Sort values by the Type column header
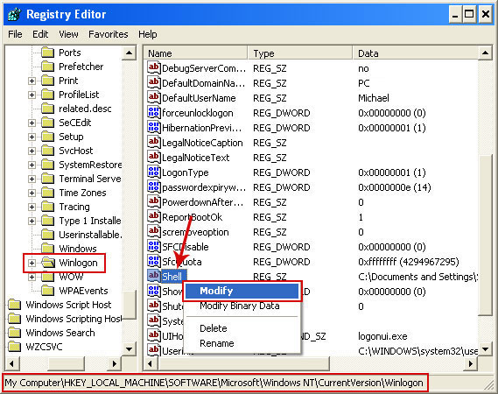 pyautogui.click(x=300, y=53)
